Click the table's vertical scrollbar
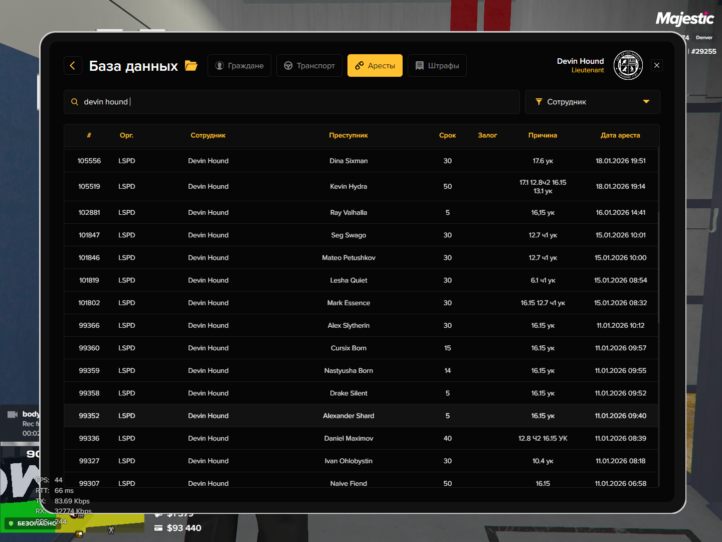The width and height of the screenshot is (722, 542). click(658, 268)
